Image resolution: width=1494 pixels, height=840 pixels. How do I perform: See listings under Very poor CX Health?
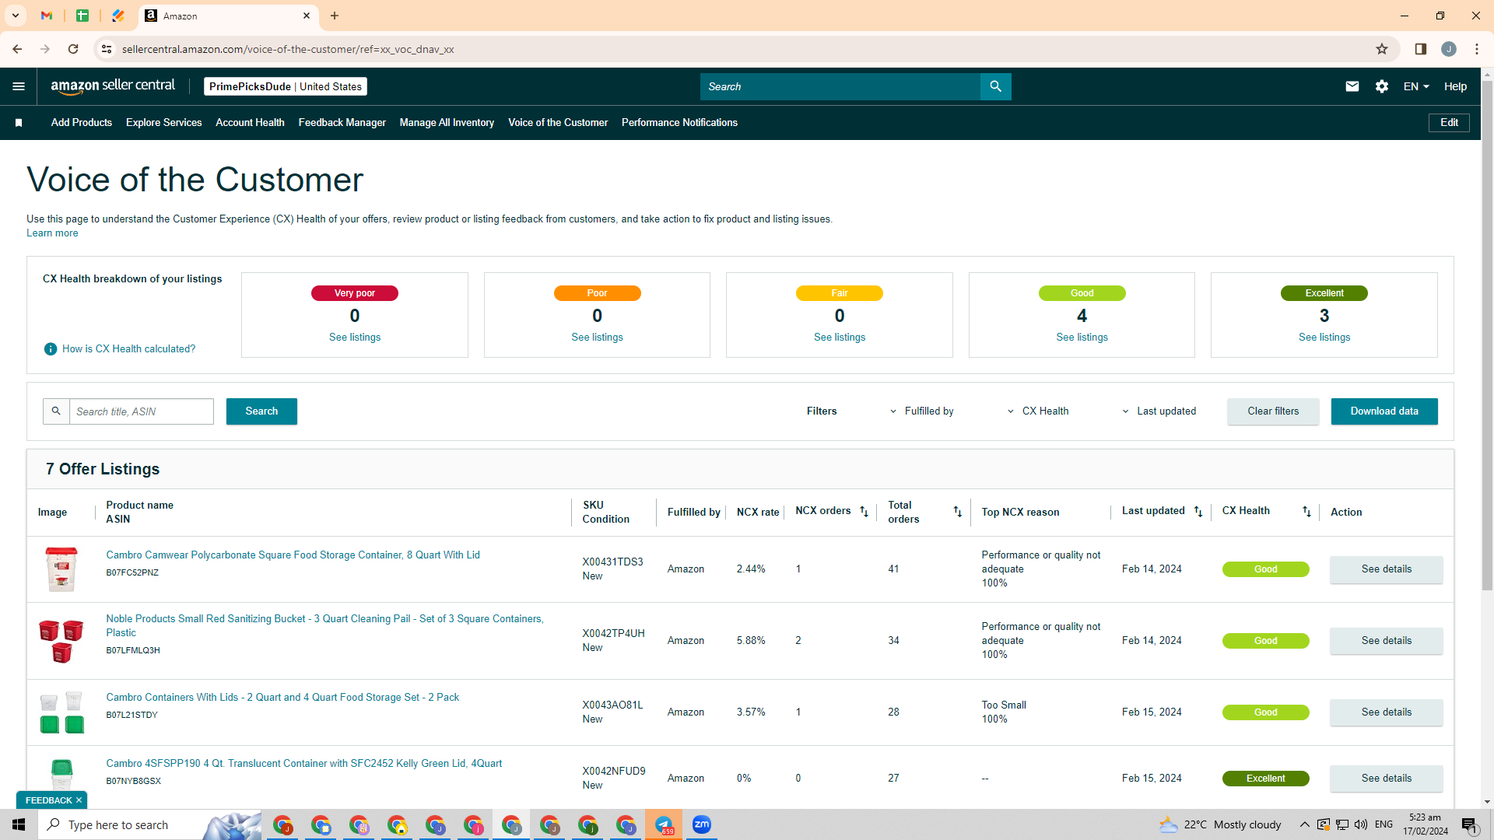355,338
